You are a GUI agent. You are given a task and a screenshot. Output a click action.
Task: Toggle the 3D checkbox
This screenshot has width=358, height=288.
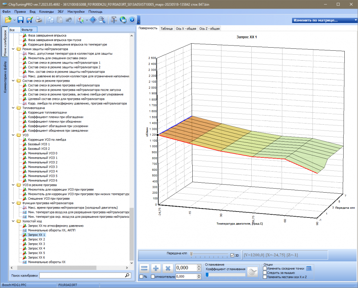coord(232,255)
